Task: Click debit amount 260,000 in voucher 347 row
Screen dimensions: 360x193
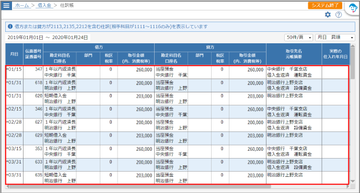Action: 144,70
